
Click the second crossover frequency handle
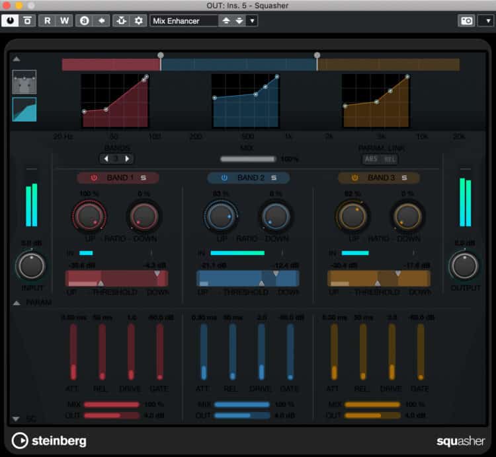pos(317,55)
